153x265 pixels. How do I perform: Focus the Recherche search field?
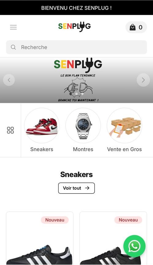77,47
